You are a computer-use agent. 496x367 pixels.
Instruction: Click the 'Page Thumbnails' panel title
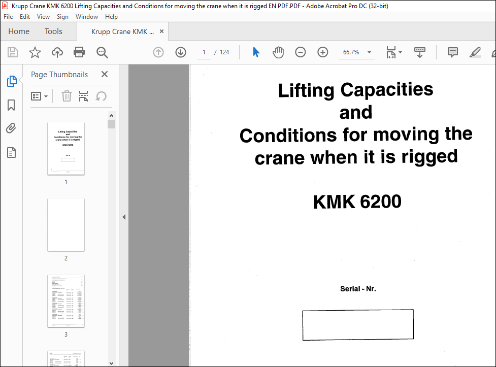59,74
